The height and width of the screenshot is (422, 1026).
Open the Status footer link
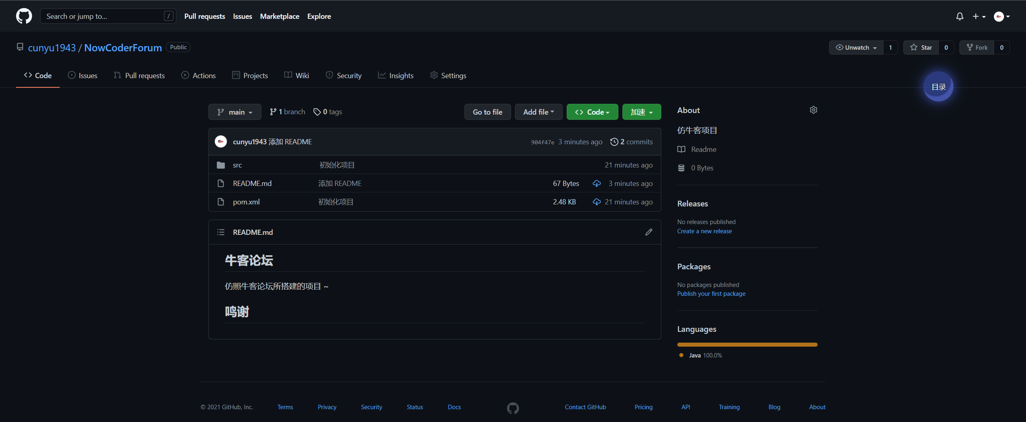tap(415, 407)
